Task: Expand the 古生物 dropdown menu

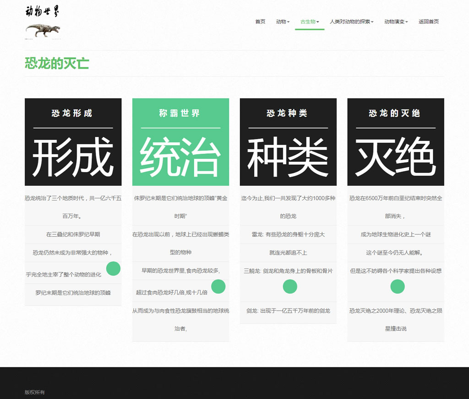Action: pyautogui.click(x=310, y=22)
